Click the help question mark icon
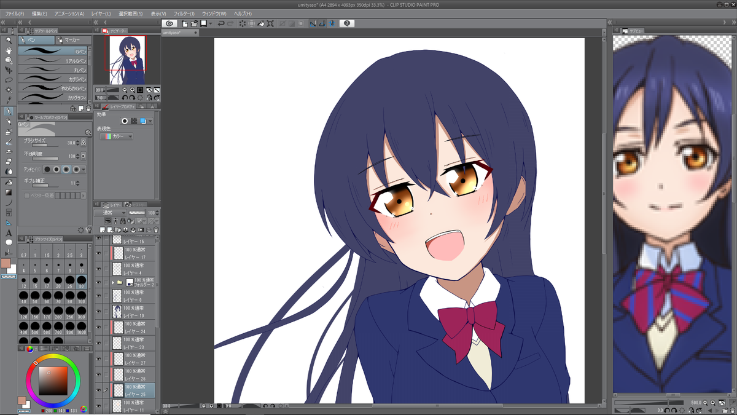The height and width of the screenshot is (415, 737). click(x=347, y=23)
